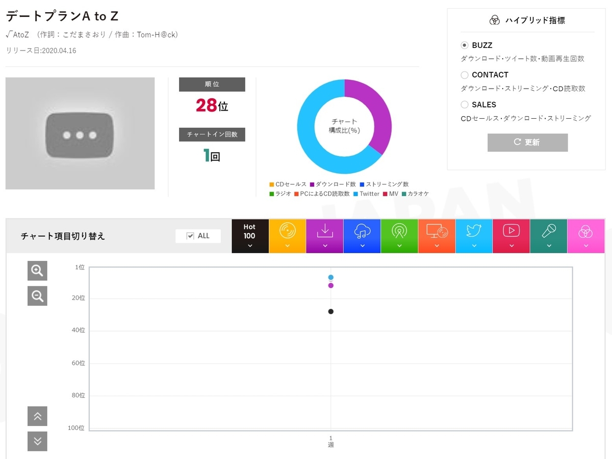Screen dimensions: 612x459
Task: Click the ラジオ legend entry
Action: pos(280,194)
